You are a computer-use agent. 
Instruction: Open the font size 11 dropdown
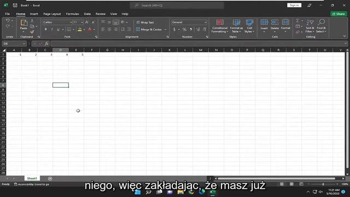[x=82, y=22]
